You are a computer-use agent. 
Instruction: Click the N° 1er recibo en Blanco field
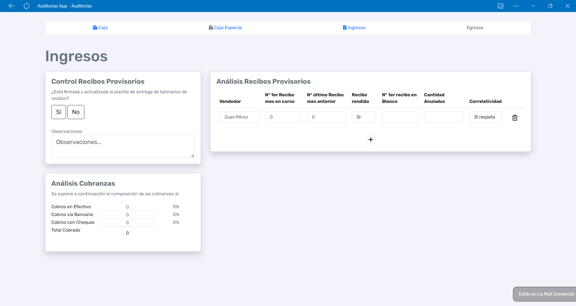click(x=400, y=117)
